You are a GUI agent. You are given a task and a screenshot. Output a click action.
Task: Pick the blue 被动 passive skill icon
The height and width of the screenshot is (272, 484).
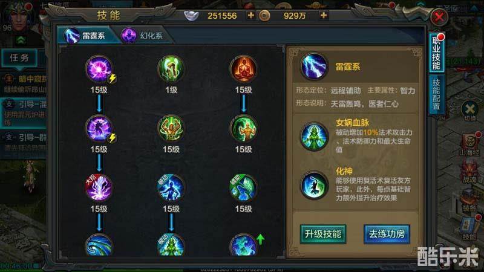tap(171, 187)
